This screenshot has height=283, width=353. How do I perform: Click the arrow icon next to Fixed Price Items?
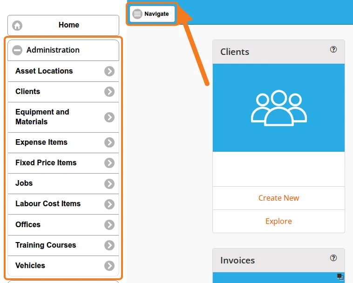pos(109,163)
